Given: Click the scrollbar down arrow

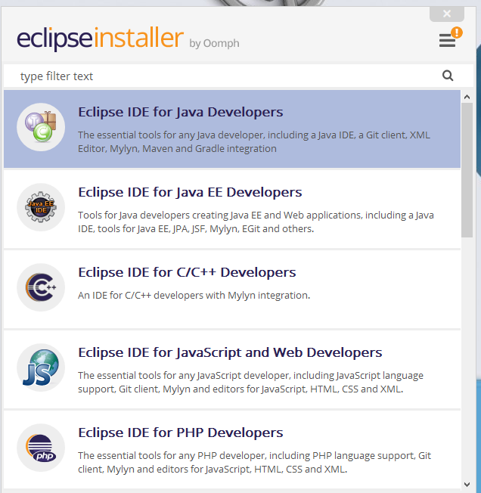Looking at the screenshot, I should pos(467,484).
